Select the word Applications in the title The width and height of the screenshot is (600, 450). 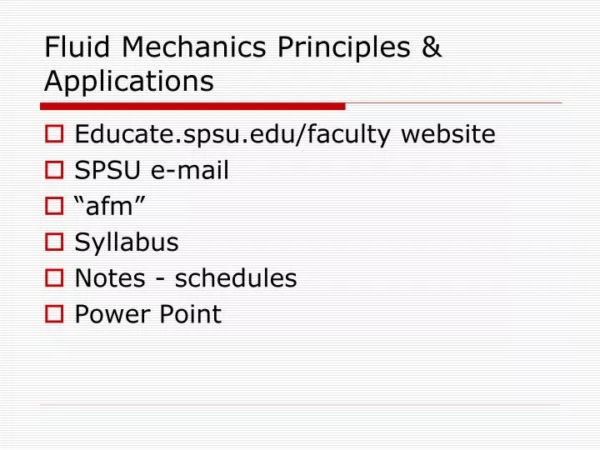click(x=129, y=82)
